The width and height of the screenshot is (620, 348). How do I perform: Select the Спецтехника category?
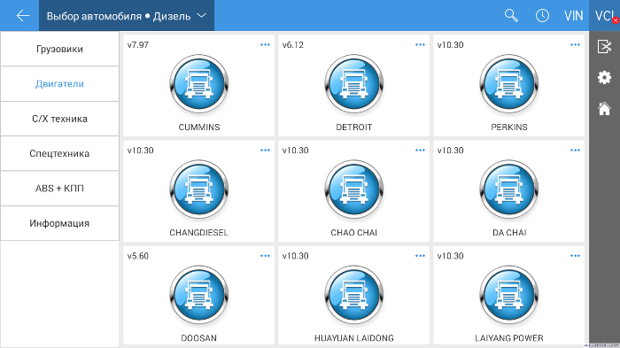tap(59, 153)
